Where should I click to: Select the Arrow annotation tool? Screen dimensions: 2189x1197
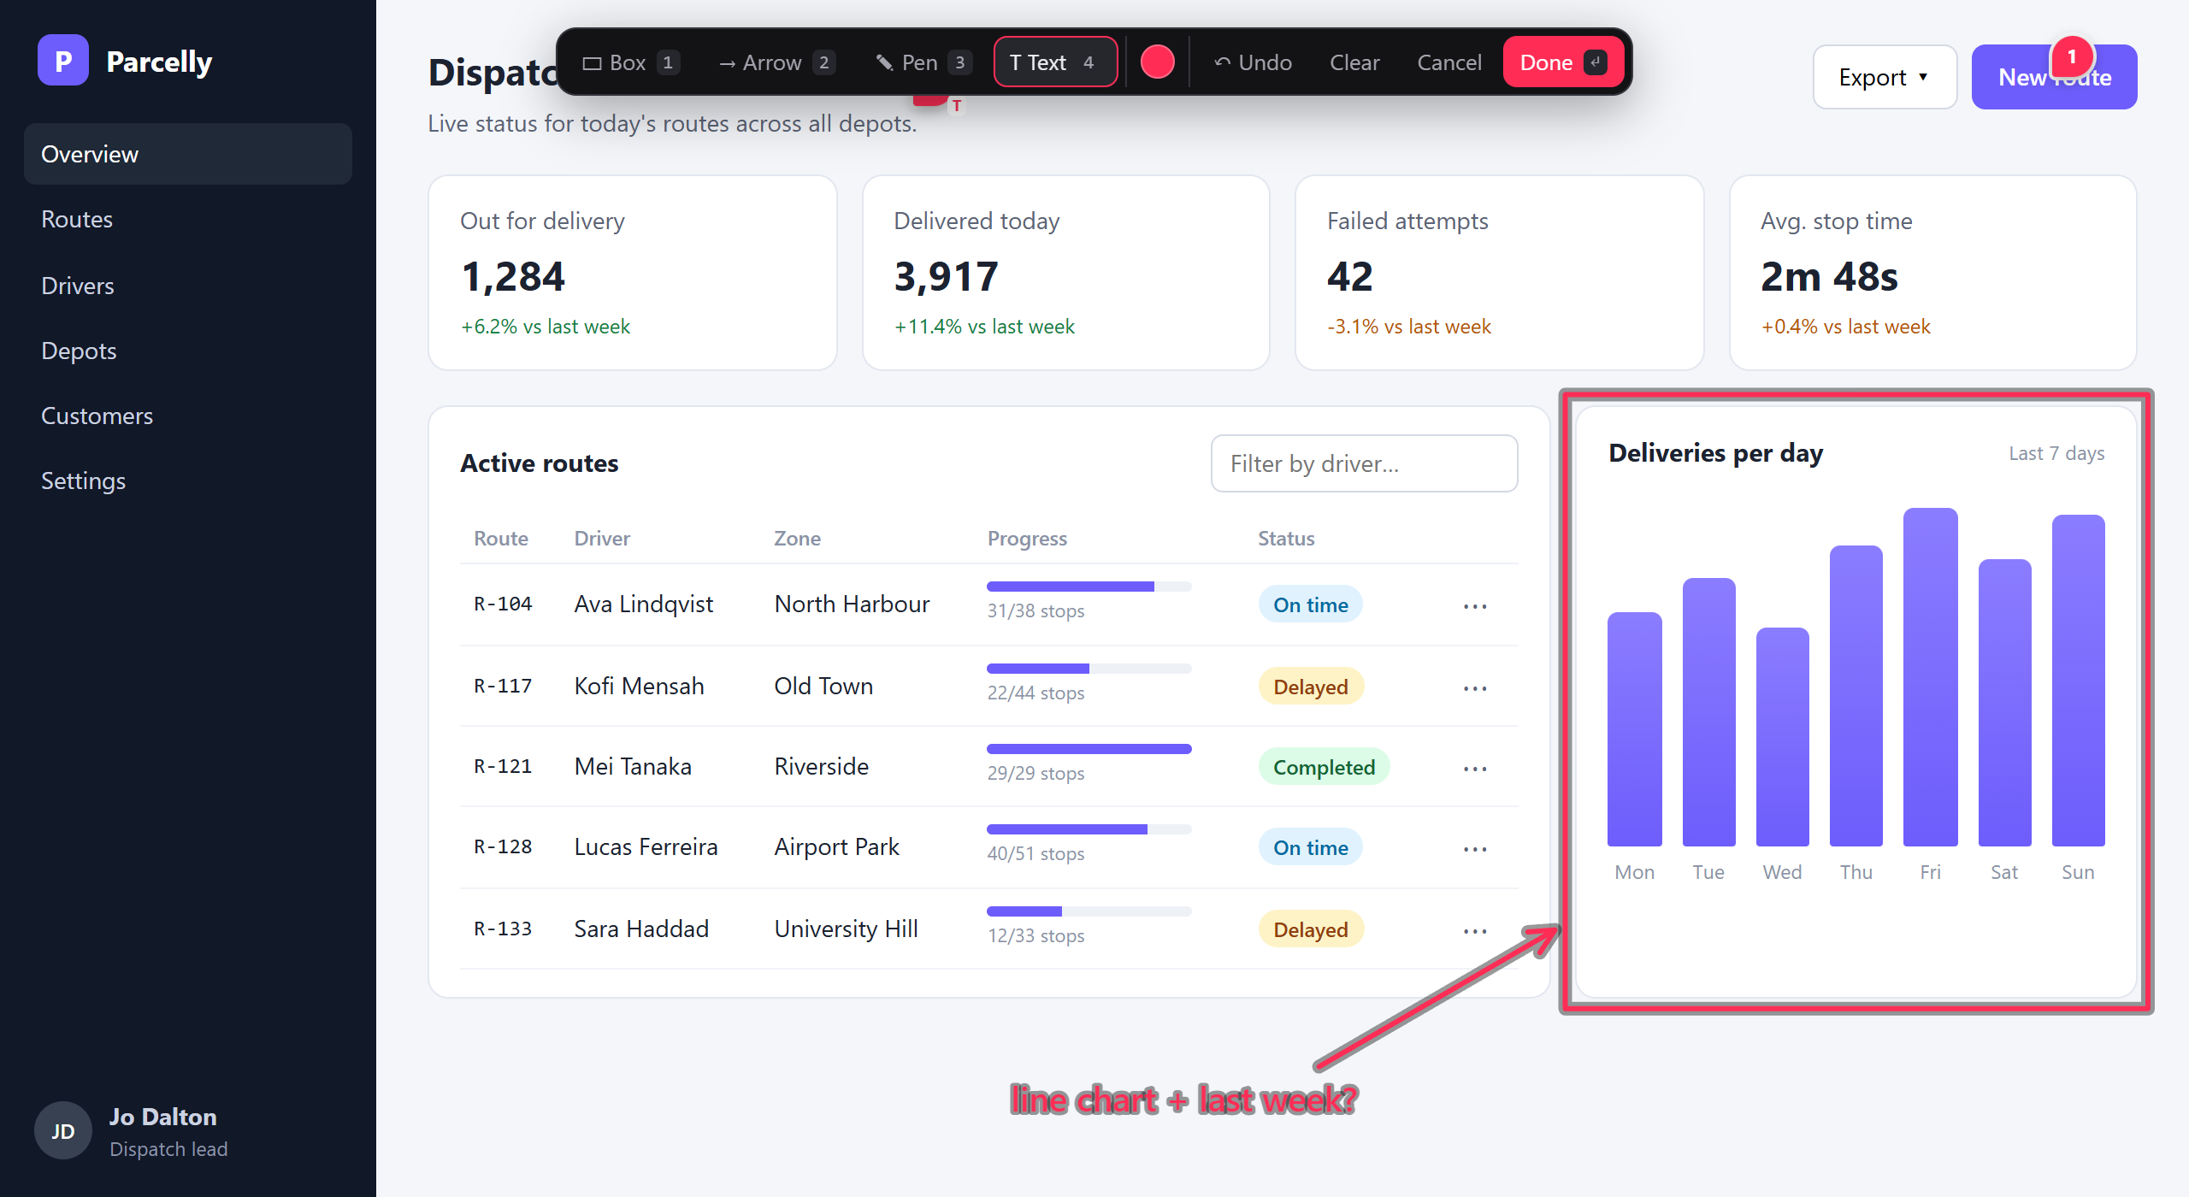(776, 62)
